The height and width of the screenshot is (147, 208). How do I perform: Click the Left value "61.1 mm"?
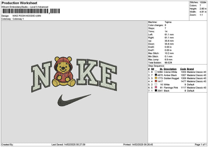[x=169, y=34]
